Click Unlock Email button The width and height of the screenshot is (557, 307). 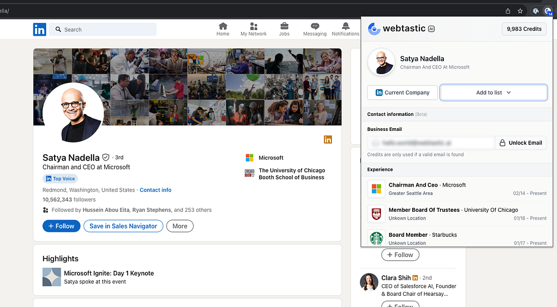521,143
